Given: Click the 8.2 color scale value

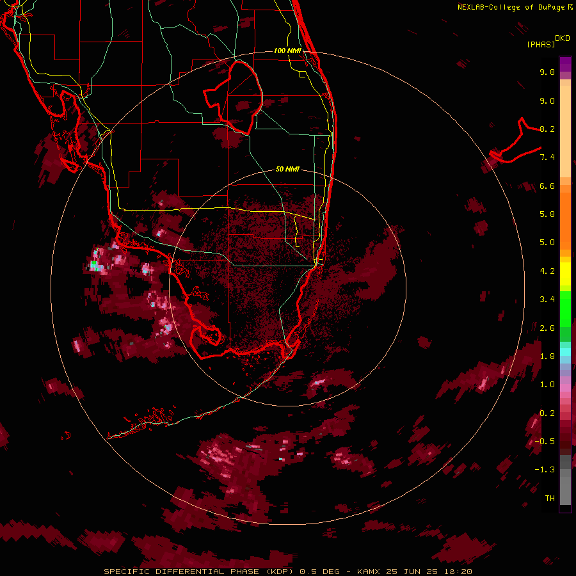Looking at the screenshot, I should coord(547,129).
